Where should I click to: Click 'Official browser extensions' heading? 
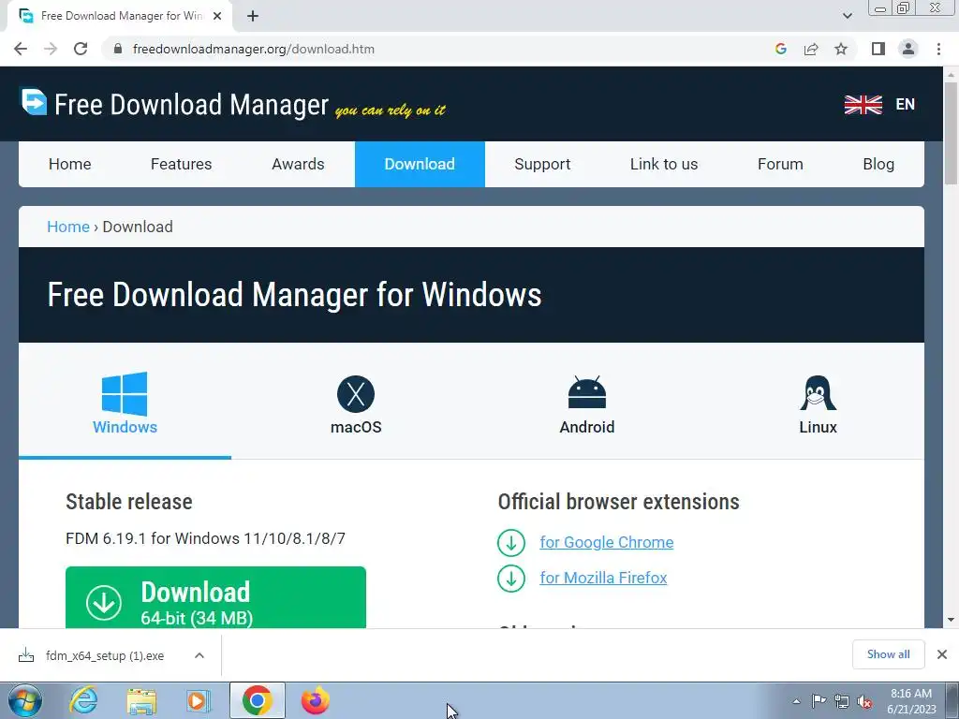[x=618, y=502]
